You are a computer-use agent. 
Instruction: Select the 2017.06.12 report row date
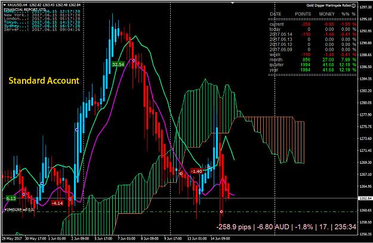(x=280, y=45)
